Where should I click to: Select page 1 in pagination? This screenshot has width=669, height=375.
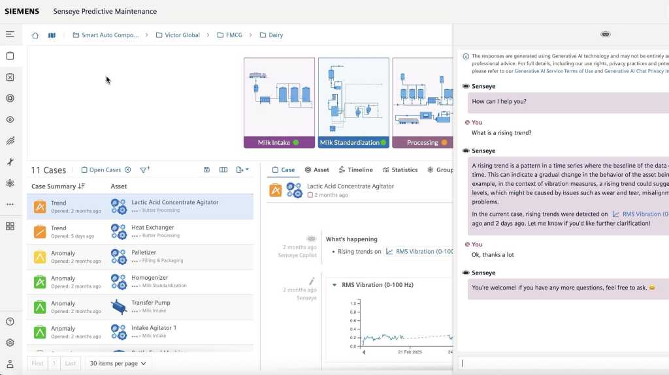54,363
